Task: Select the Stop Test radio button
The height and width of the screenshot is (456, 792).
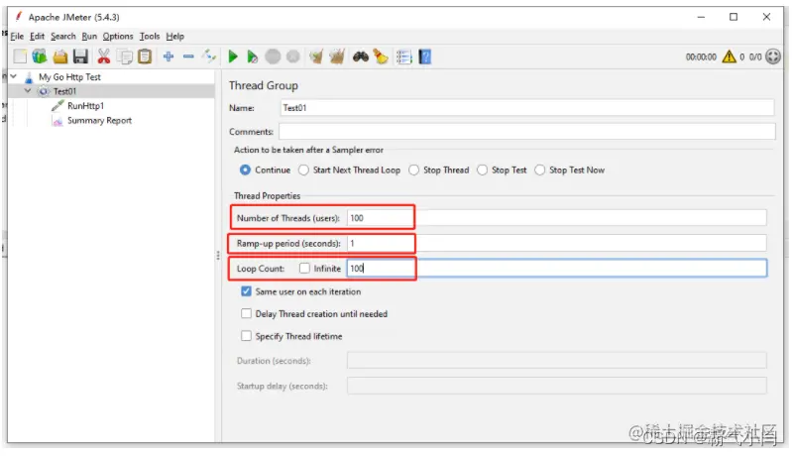Action: click(x=483, y=171)
